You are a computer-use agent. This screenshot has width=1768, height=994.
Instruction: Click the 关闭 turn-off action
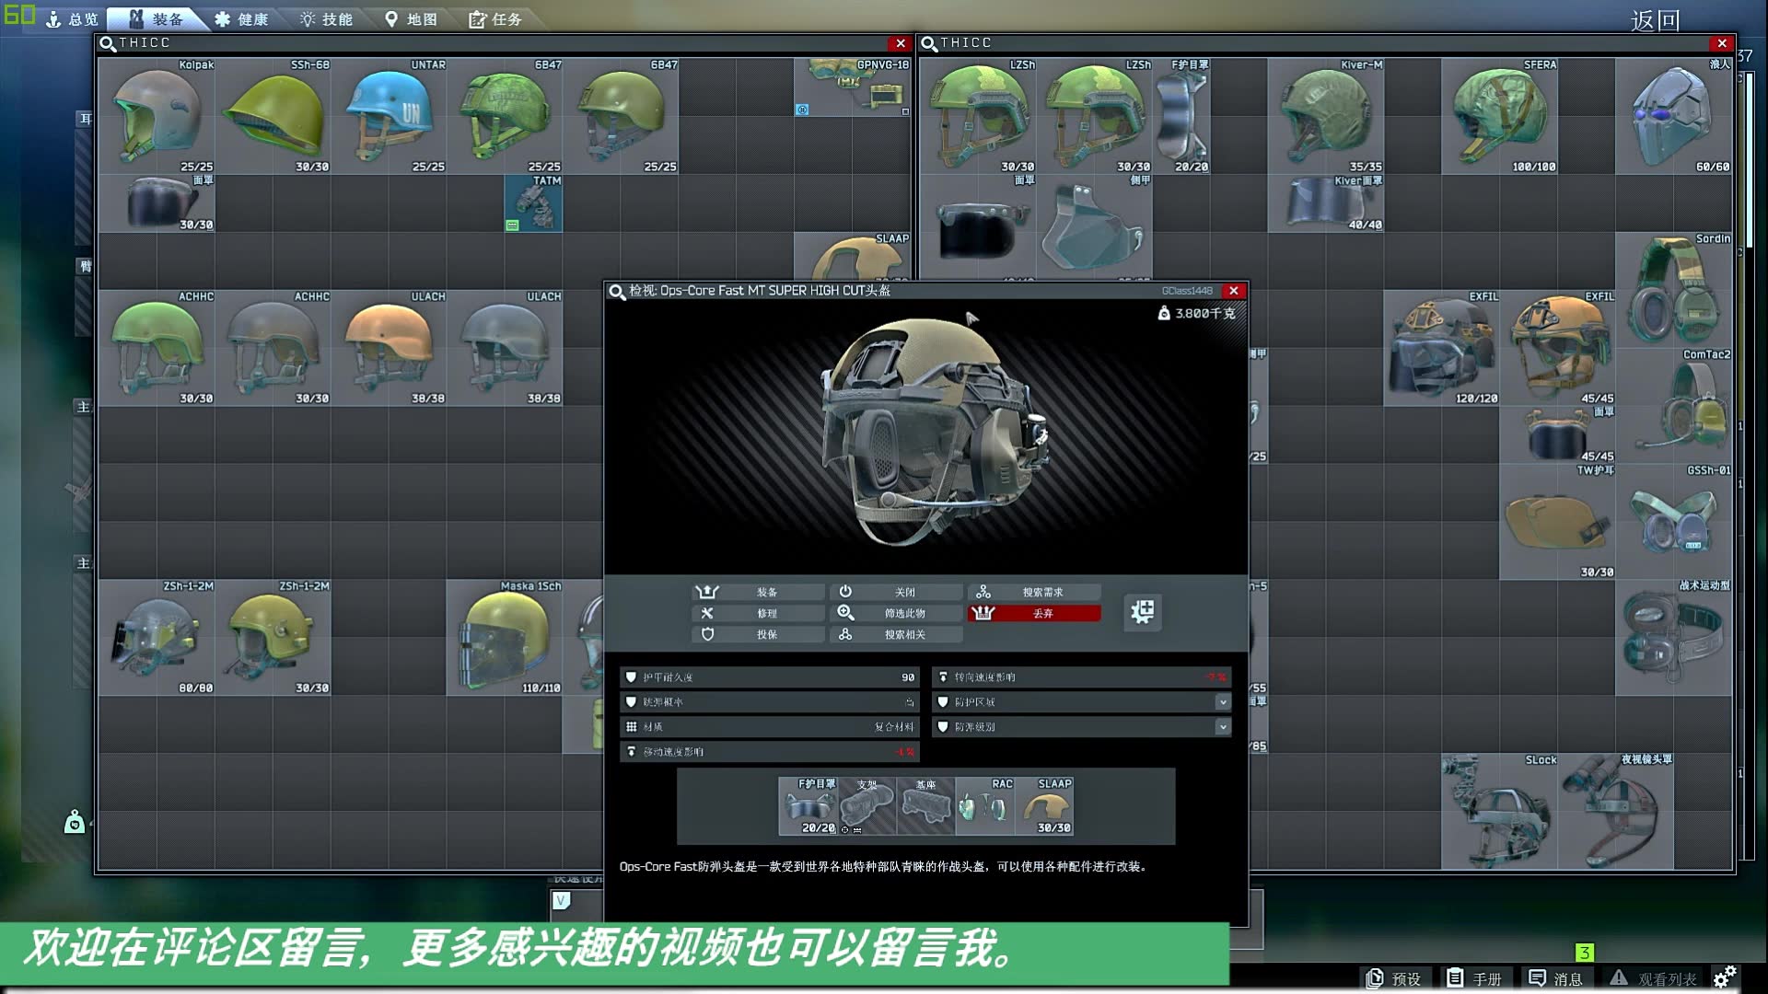pyautogui.click(x=896, y=592)
